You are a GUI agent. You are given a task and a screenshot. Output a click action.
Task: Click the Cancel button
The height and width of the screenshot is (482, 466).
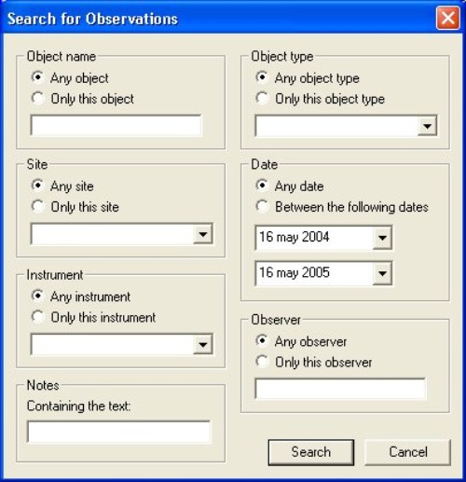point(408,452)
